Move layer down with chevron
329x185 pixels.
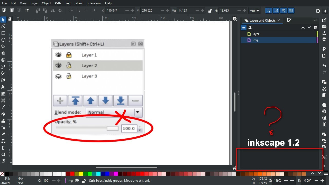[309, 27]
